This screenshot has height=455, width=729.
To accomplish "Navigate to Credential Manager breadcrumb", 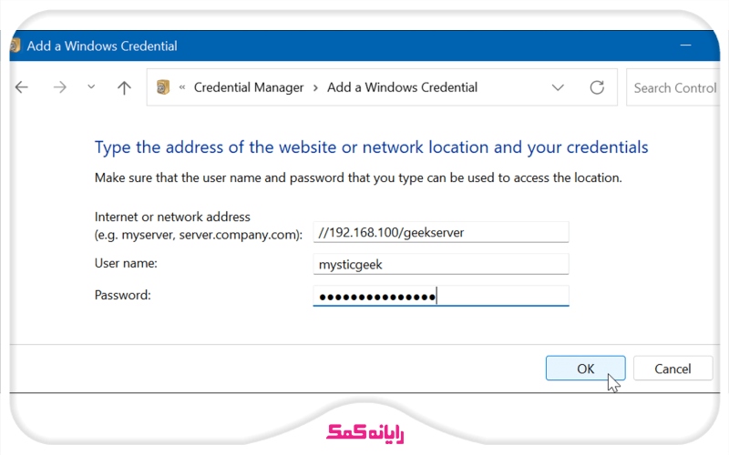I will click(x=249, y=88).
